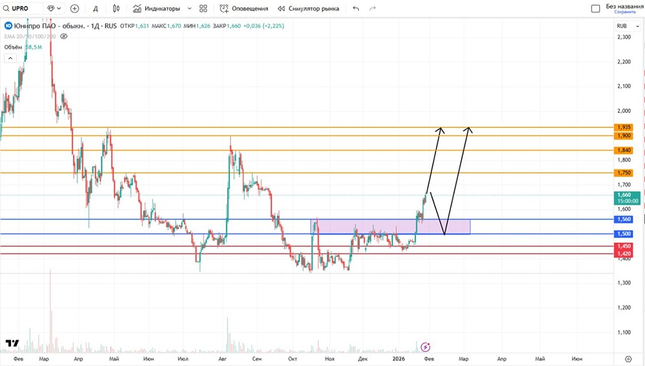The height and width of the screenshot is (366, 645).
Task: Expand the favorite indicators dropdown arrow
Action: pyautogui.click(x=189, y=9)
